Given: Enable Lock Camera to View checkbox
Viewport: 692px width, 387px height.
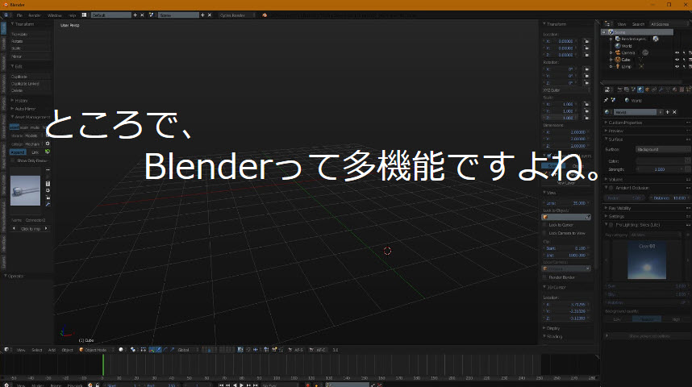Looking at the screenshot, I should pos(544,233).
